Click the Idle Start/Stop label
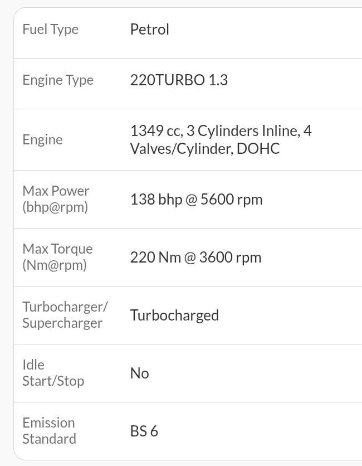Viewport: 362px width, 466px height. click(x=53, y=373)
